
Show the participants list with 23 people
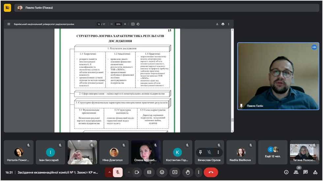tap(296, 172)
